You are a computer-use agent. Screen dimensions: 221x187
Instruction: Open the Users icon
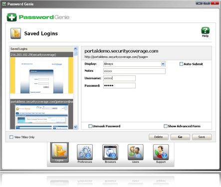pyautogui.click(x=136, y=152)
